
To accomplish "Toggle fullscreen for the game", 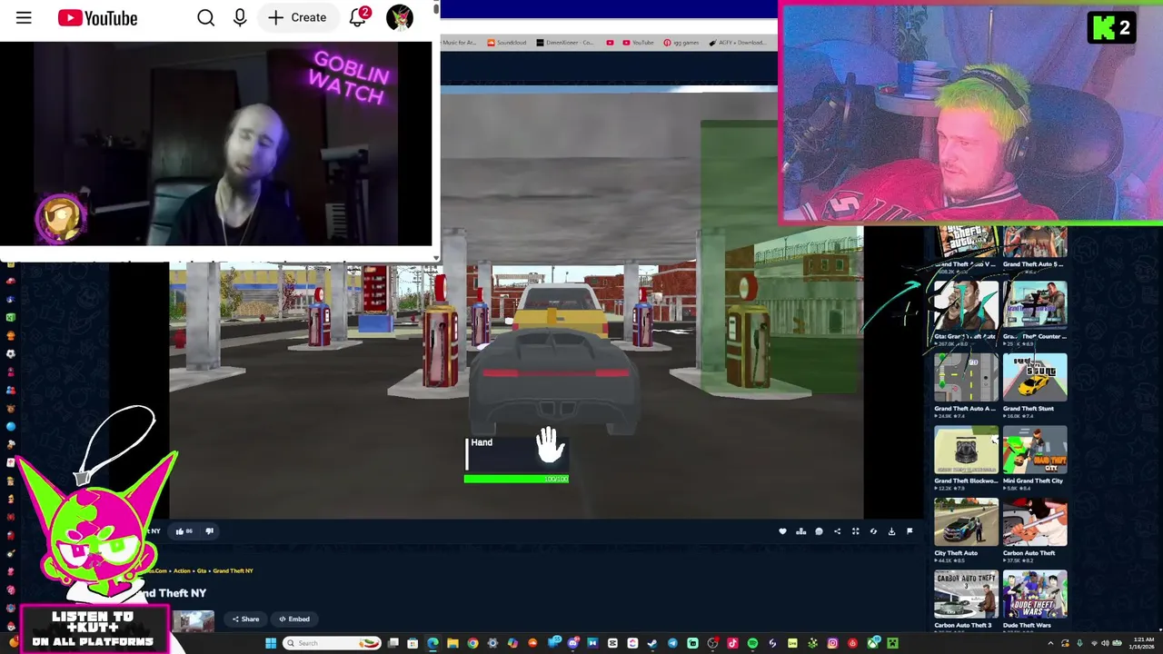I will [x=855, y=531].
